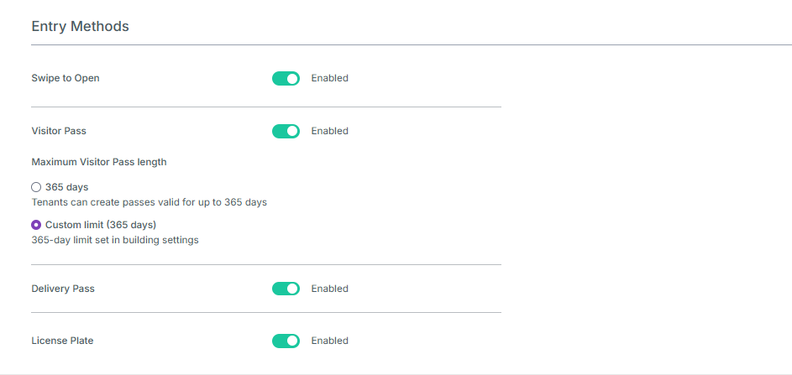
Task: Click the Enabled text beside License Plate
Action: click(x=329, y=341)
